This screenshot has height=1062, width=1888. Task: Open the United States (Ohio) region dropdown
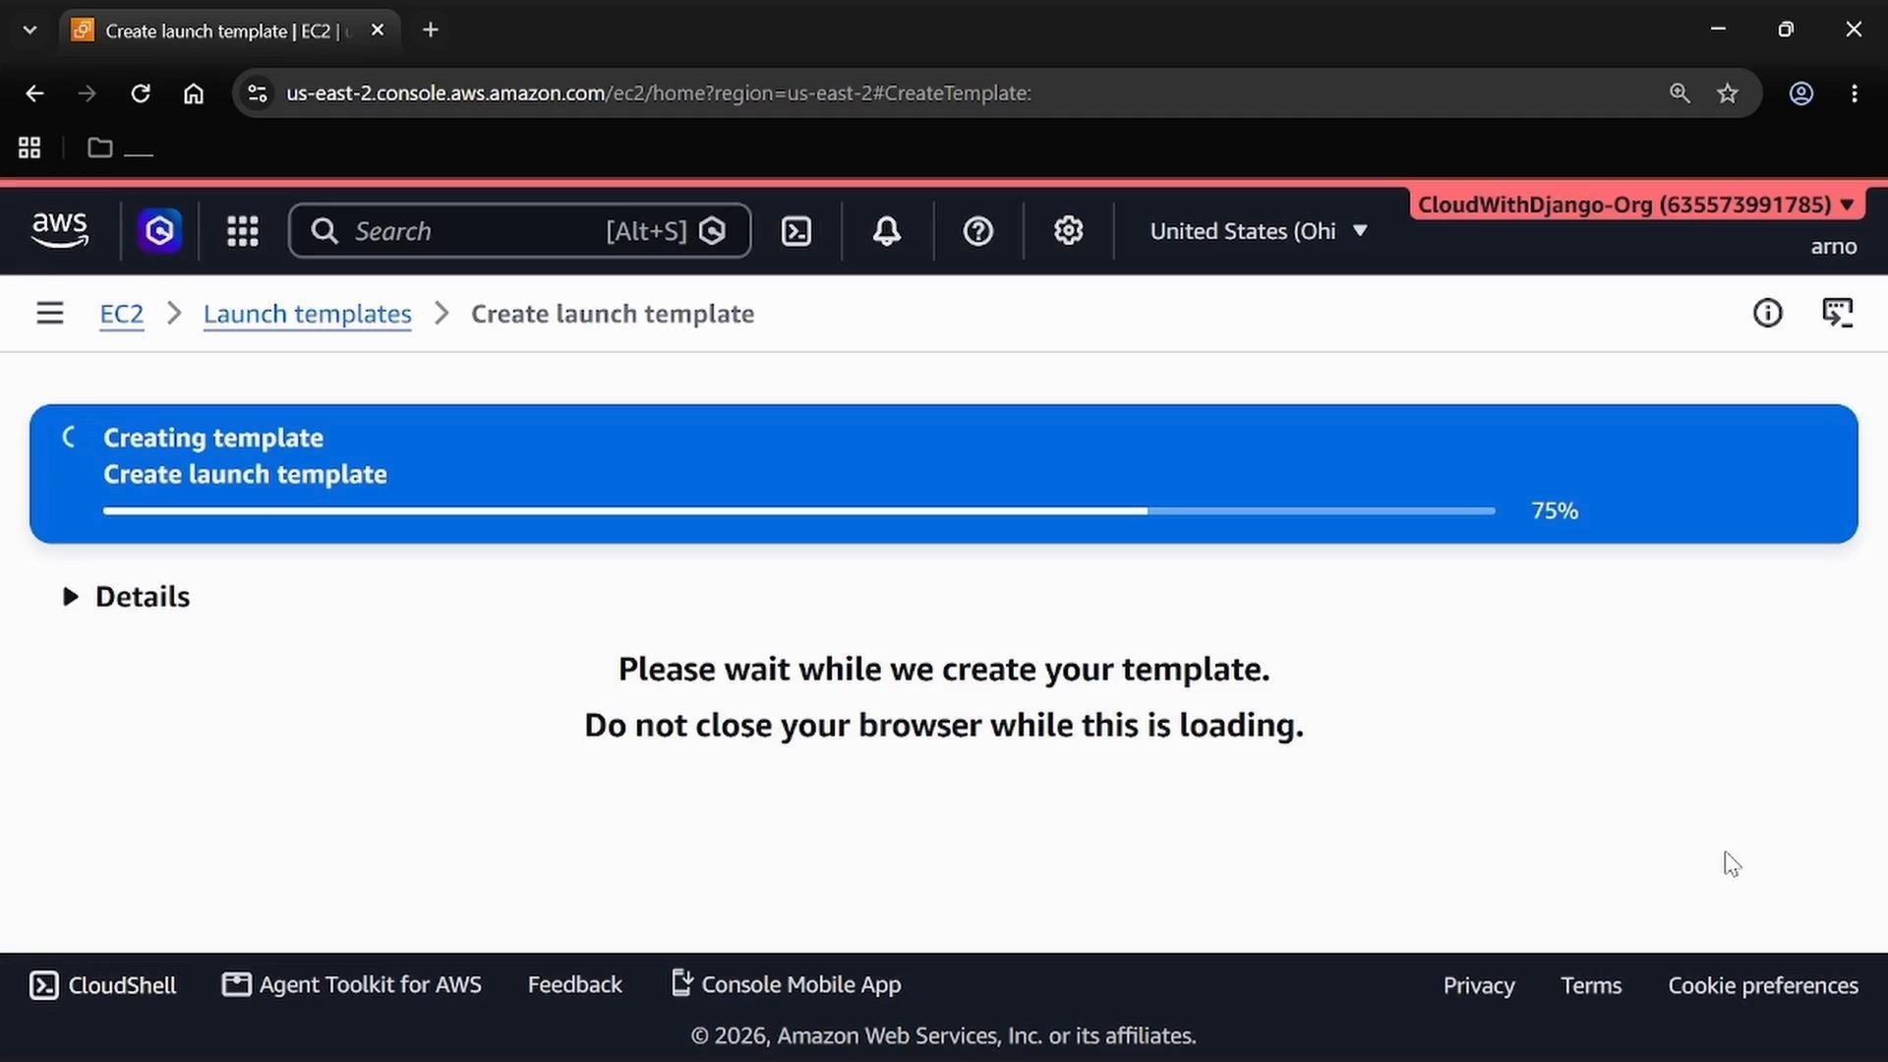[x=1258, y=231]
